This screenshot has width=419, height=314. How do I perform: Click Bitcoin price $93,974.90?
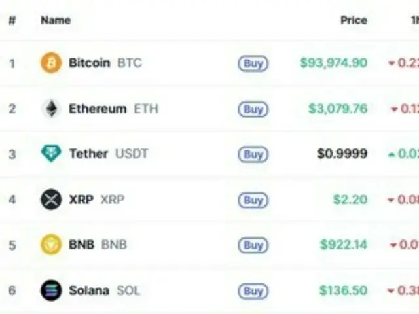[333, 63]
